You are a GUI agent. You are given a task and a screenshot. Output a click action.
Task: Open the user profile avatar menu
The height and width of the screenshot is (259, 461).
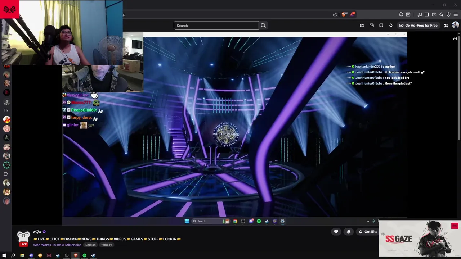tap(456, 25)
